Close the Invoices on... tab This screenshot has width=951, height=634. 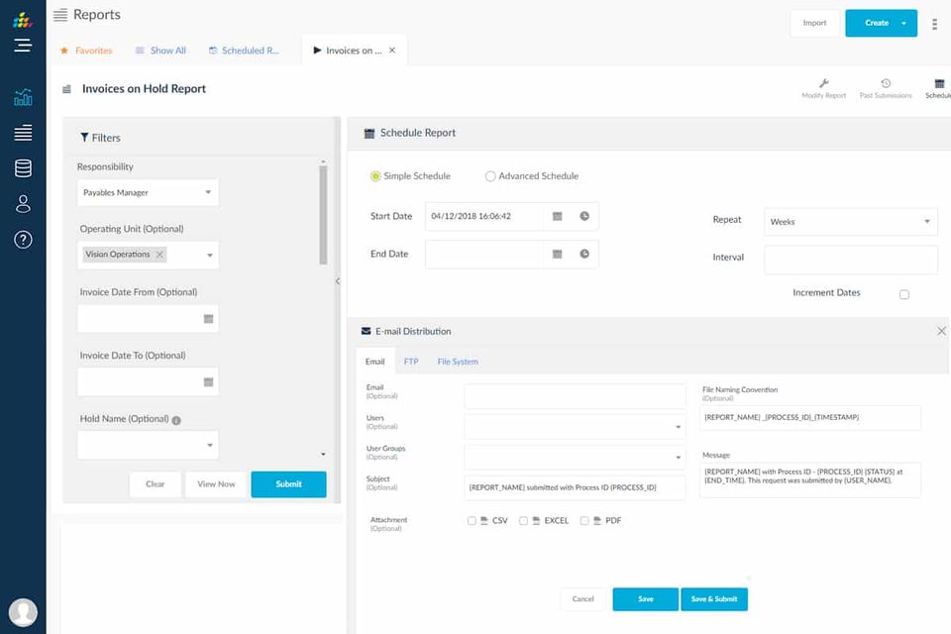coord(392,51)
